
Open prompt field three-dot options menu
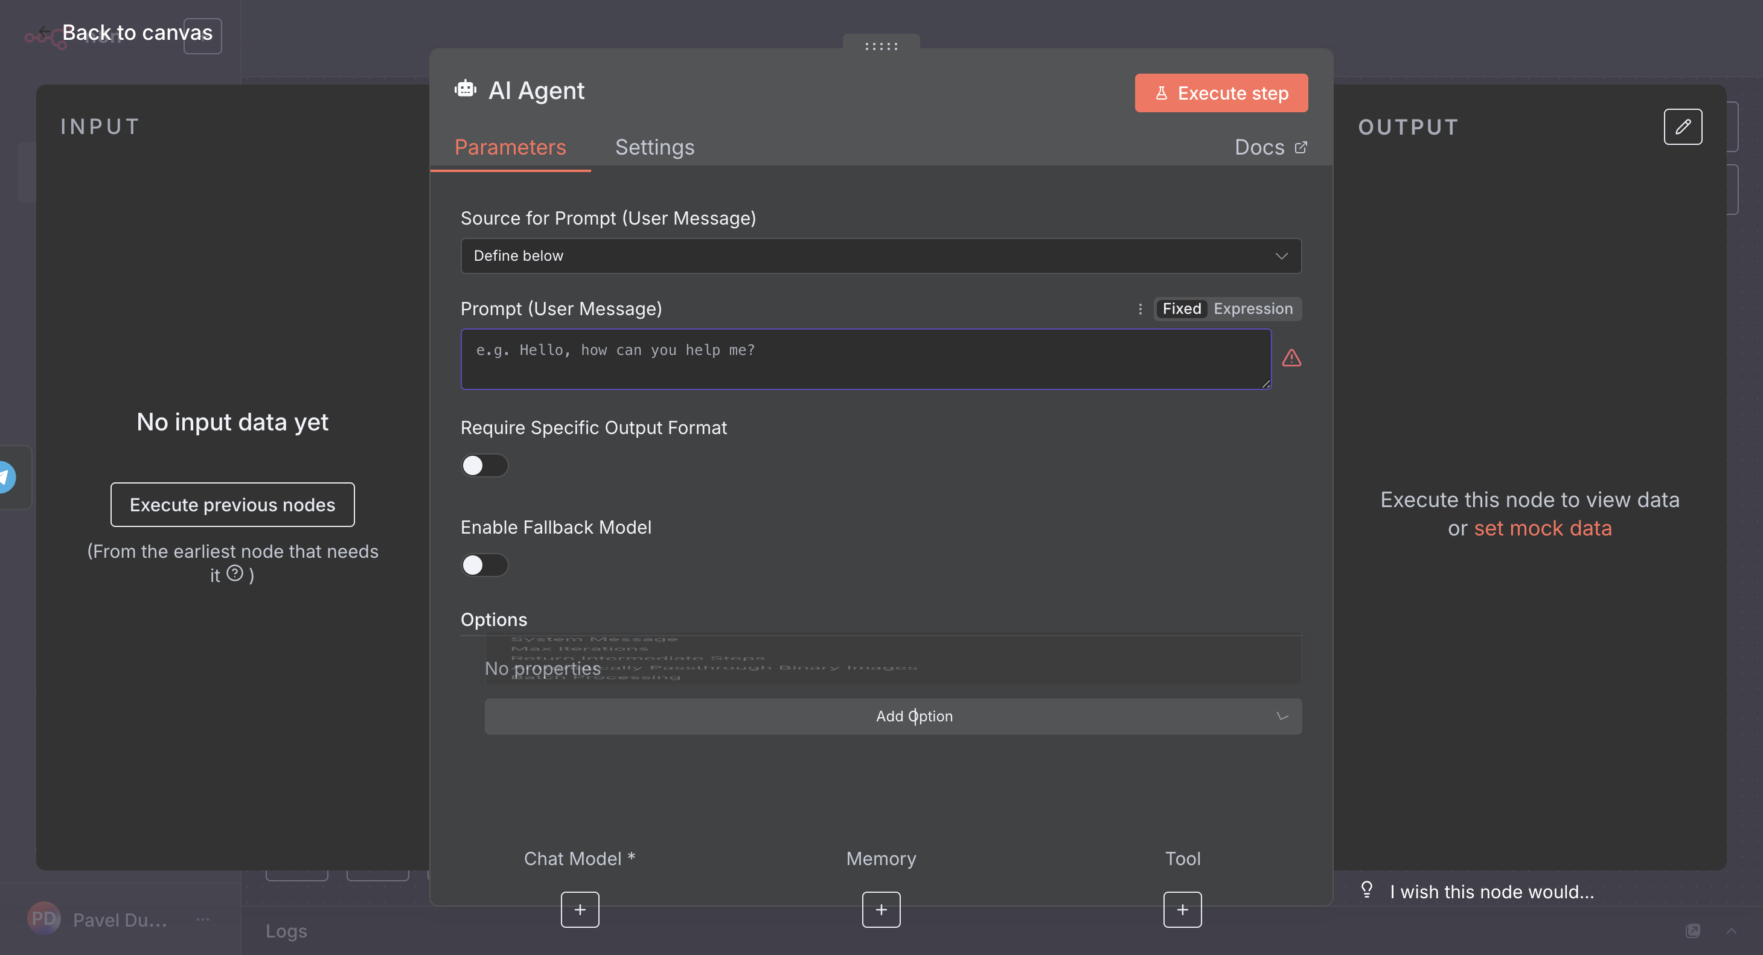pos(1140,309)
